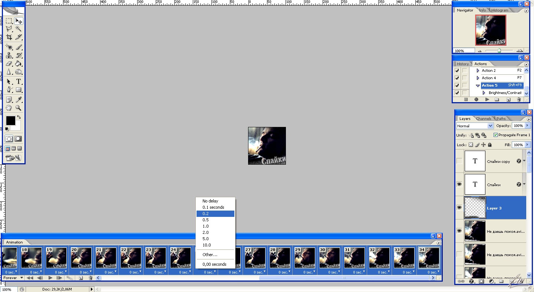Click the Lock position icon
Screen dimensions: 534x292
click(x=483, y=145)
